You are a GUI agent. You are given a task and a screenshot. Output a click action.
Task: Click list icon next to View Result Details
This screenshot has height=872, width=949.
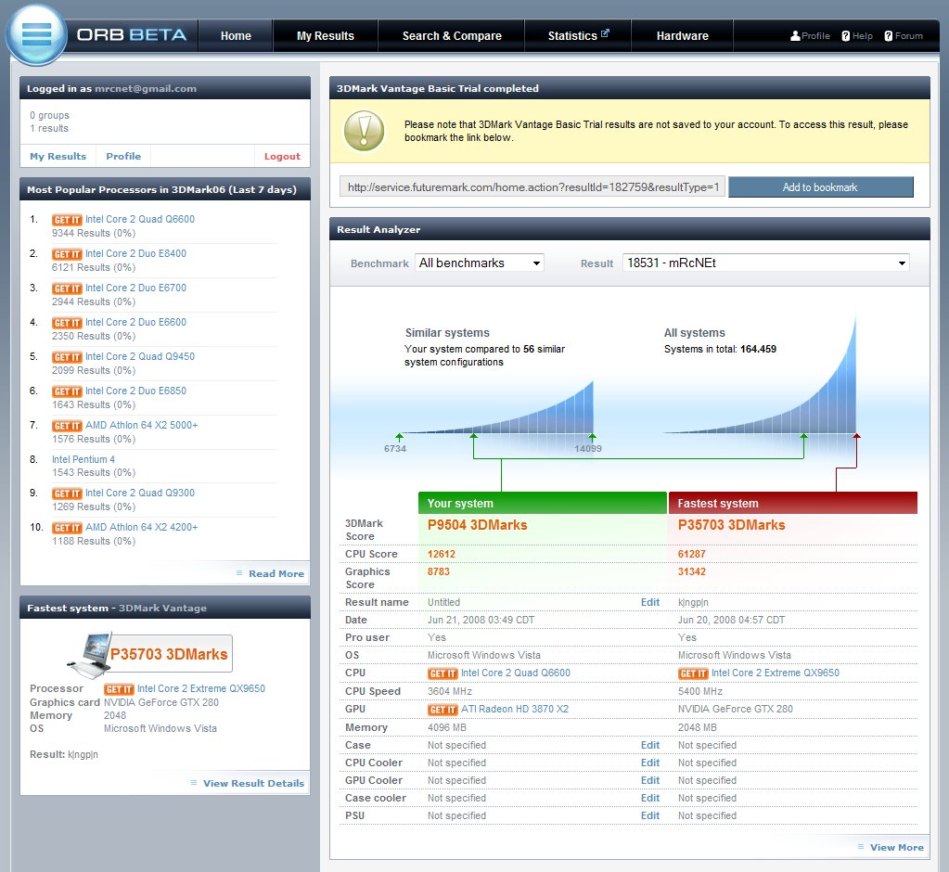[194, 782]
